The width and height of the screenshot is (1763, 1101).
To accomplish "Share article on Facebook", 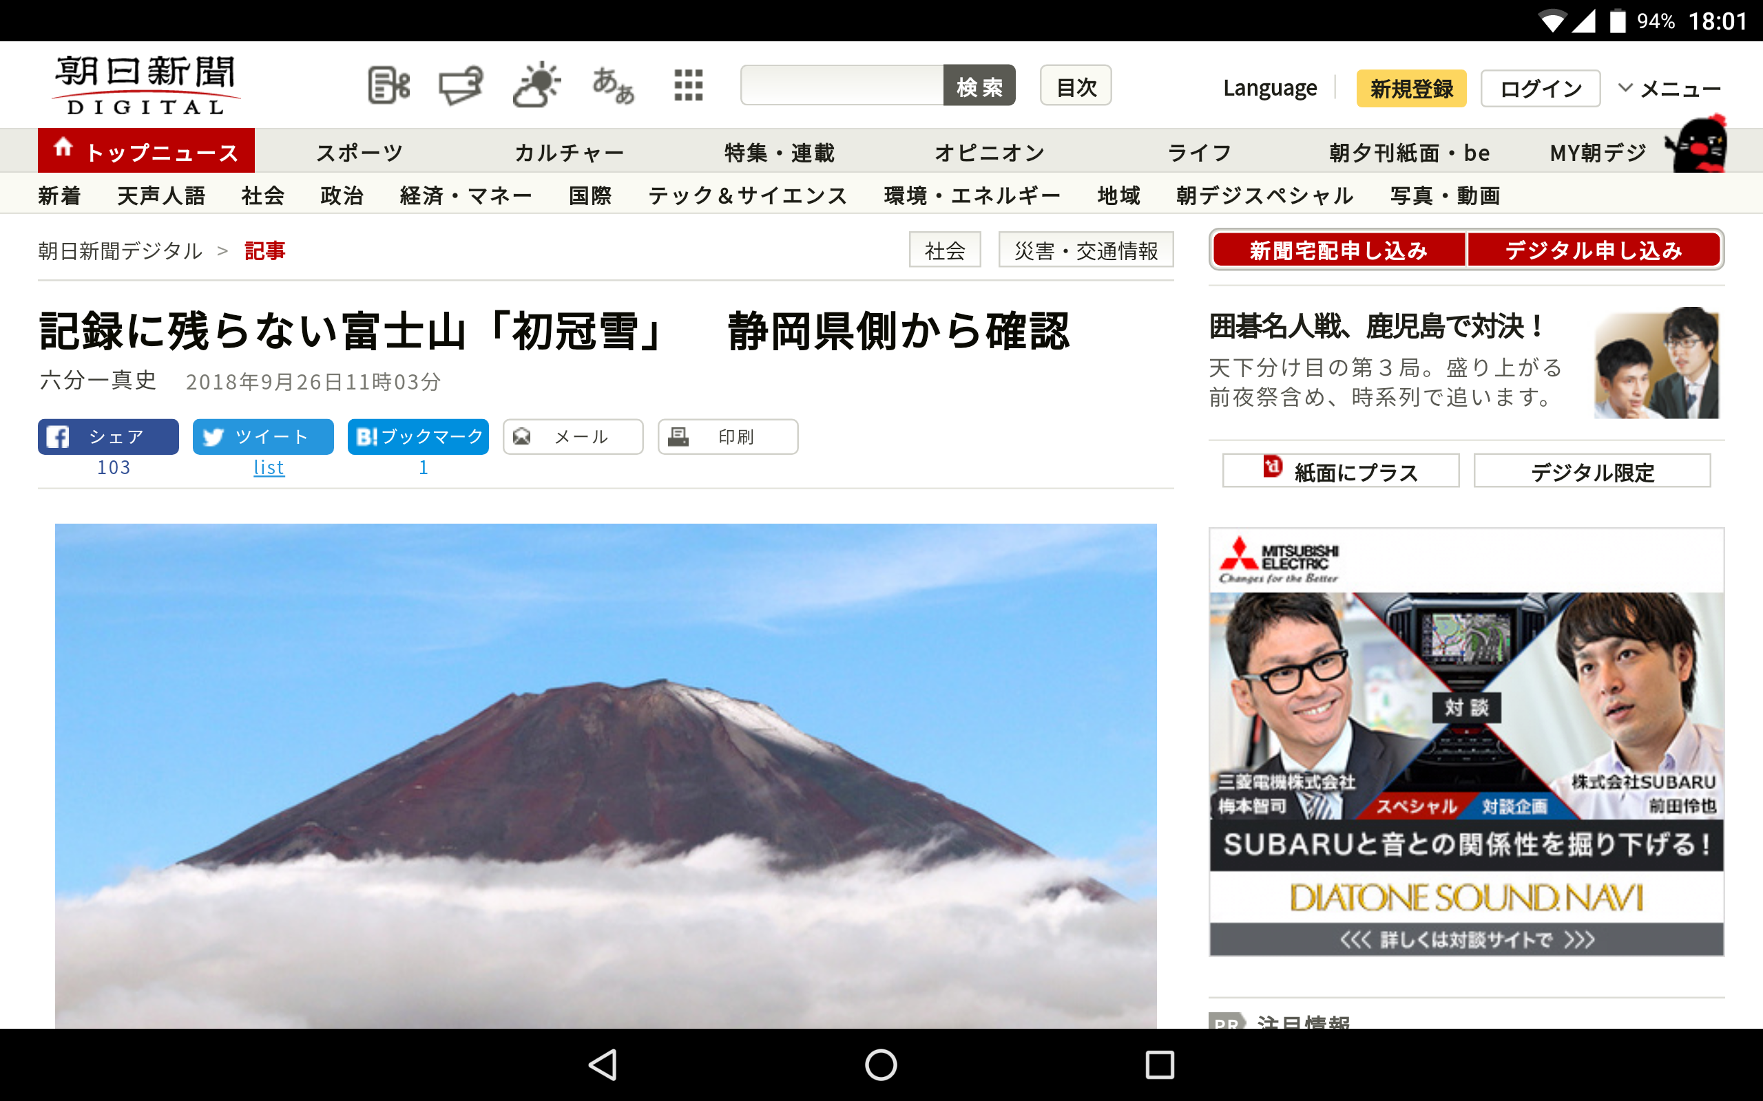I will coord(109,437).
